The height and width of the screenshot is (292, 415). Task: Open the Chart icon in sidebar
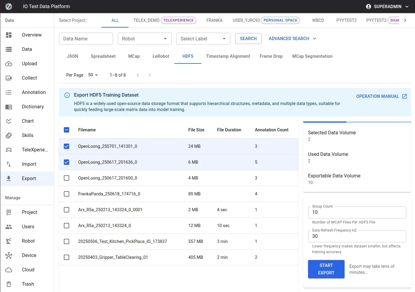pos(9,121)
